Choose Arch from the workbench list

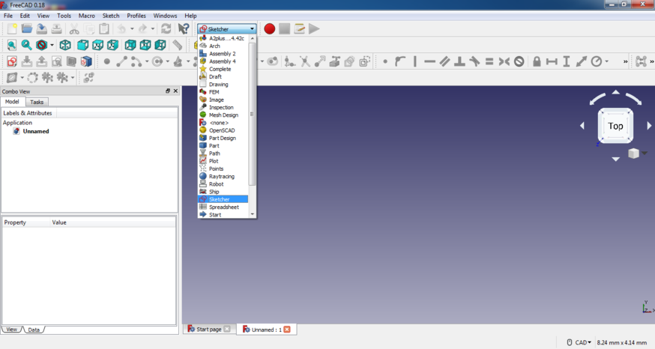pos(223,46)
